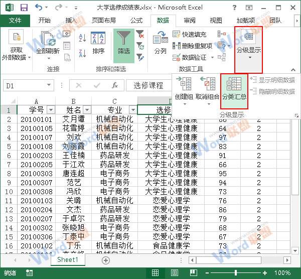Image resolution: width=301 pixels, height=279 pixels.
Task: Click the connections properties icon
Action: (x=67, y=46)
